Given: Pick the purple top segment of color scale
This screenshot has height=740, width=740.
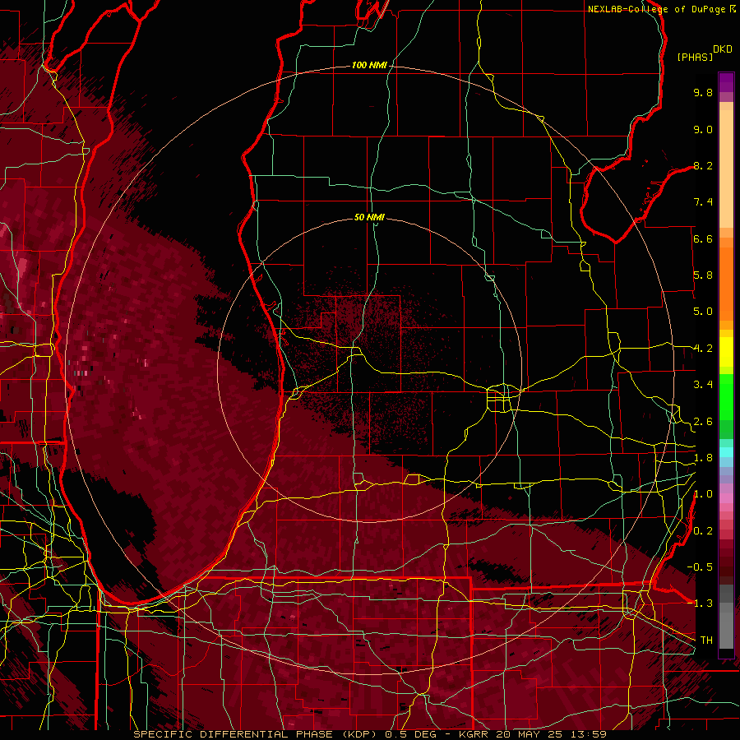Looking at the screenshot, I should (x=726, y=82).
